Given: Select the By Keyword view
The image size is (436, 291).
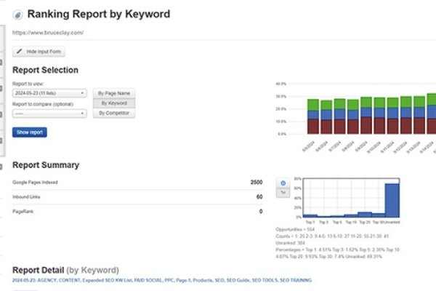Looking at the screenshot, I should (114, 103).
